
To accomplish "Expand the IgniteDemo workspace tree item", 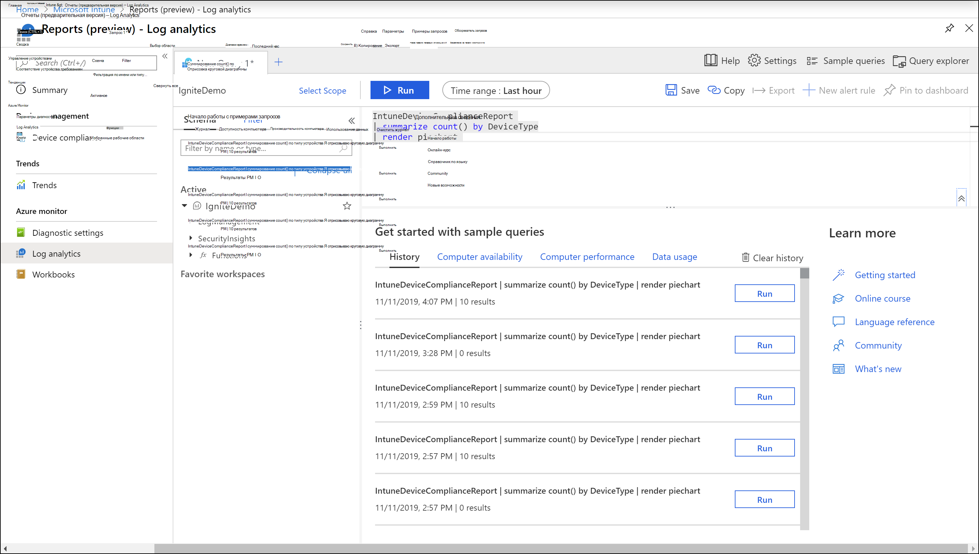I will [185, 205].
